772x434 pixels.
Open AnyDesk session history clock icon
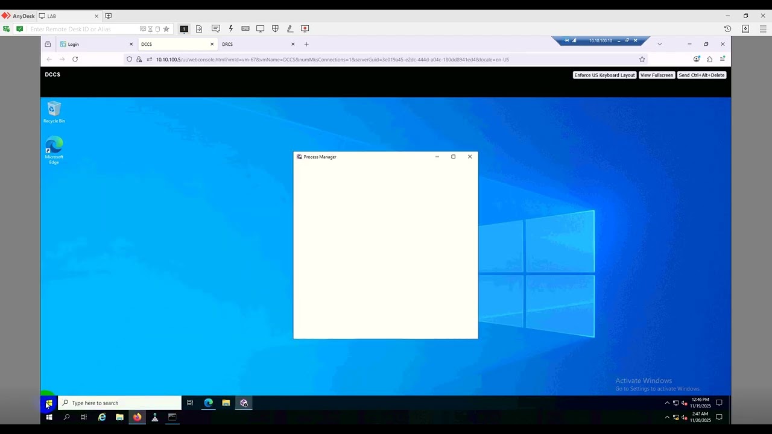(727, 28)
